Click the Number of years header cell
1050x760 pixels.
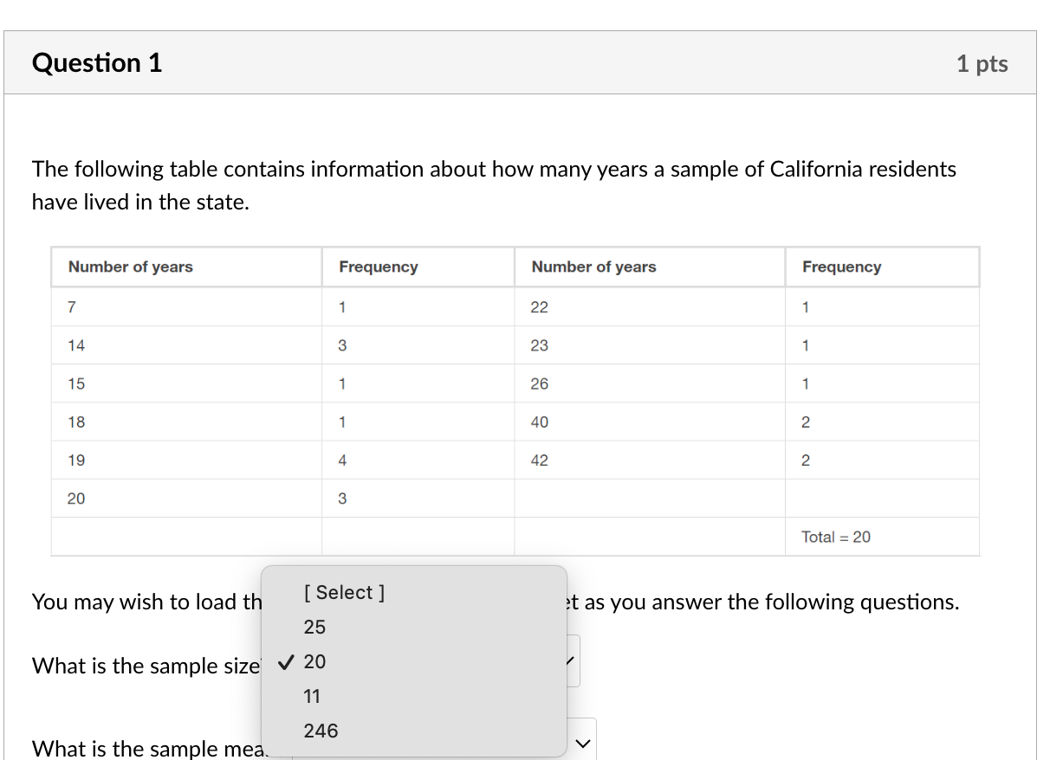tap(130, 267)
